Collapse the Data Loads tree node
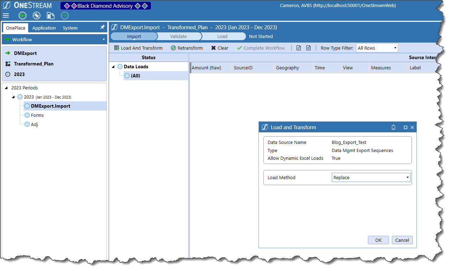This screenshot has width=452, height=271. point(113,67)
